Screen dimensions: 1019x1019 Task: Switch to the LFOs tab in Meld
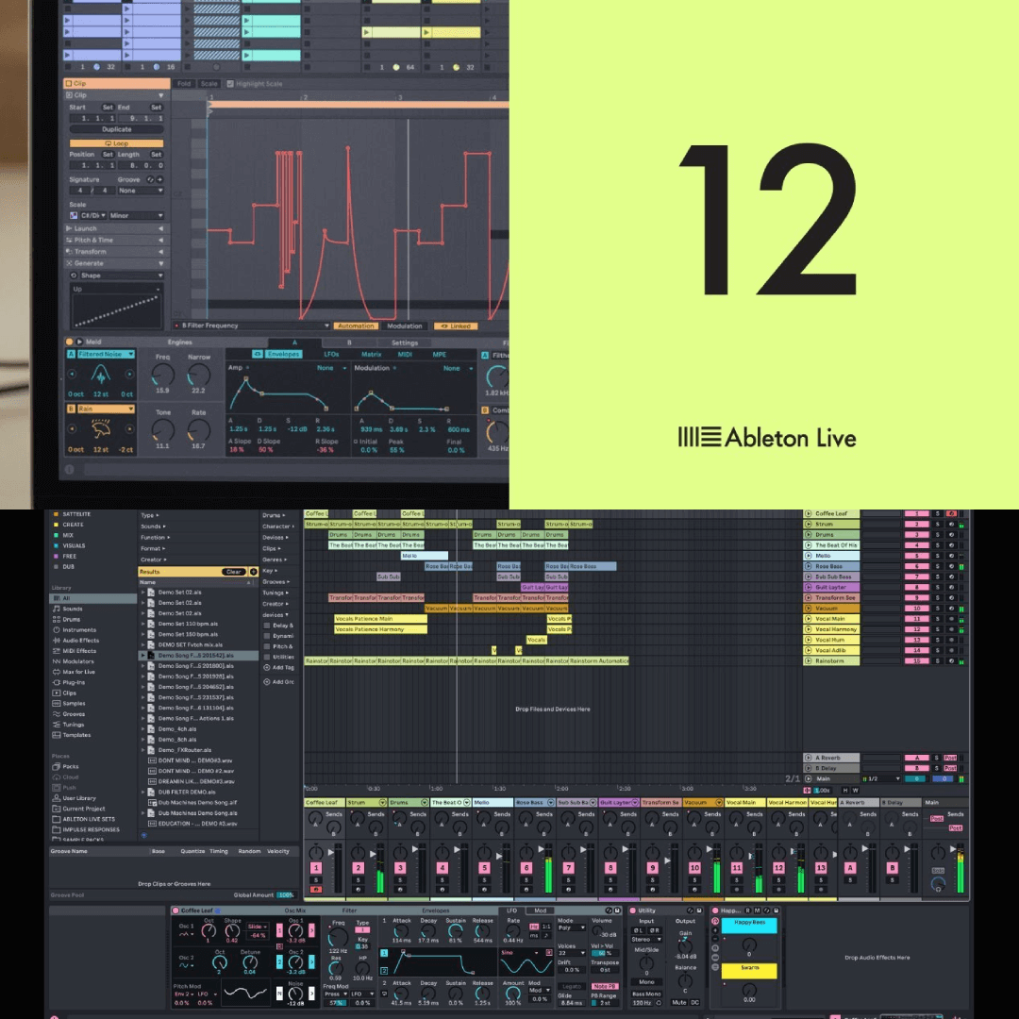[x=330, y=355]
